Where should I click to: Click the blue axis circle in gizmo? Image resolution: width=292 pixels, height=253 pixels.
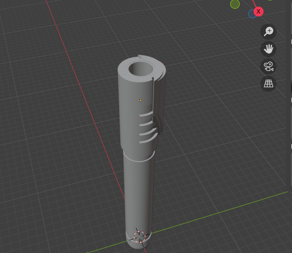[252, 14]
